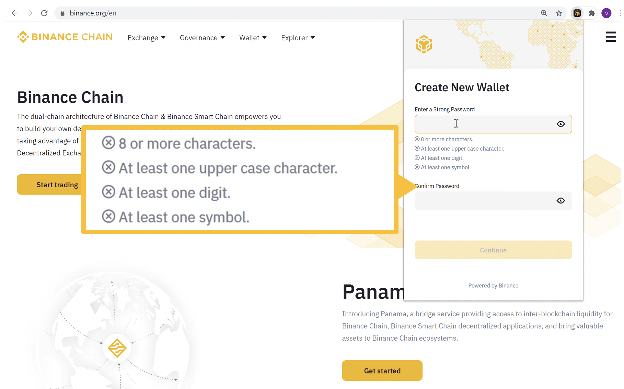Click 'At least one upper case character.' requirement
The width and height of the screenshot is (624, 389).
click(459, 149)
